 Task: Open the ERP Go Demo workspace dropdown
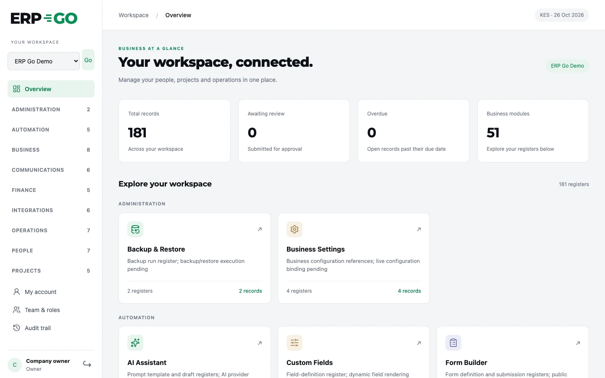click(44, 61)
